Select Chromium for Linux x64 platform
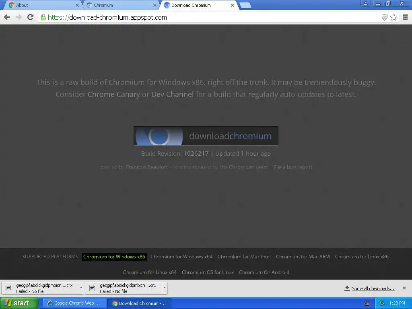The height and width of the screenshot is (309, 412). 150,272
